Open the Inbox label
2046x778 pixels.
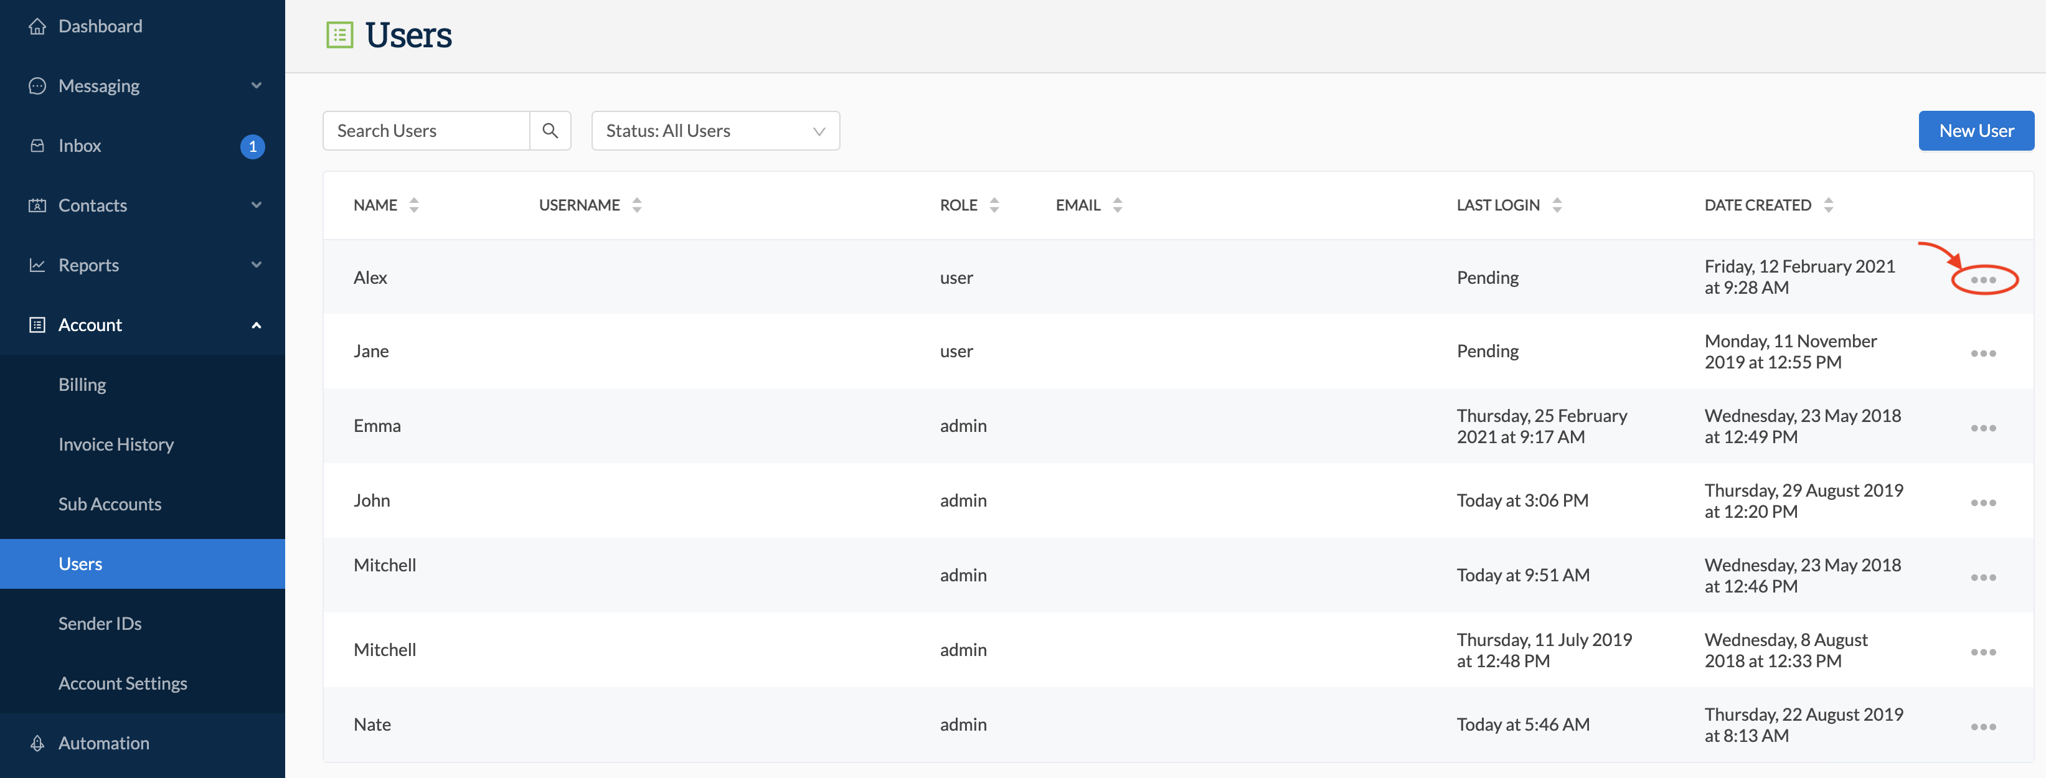80,145
